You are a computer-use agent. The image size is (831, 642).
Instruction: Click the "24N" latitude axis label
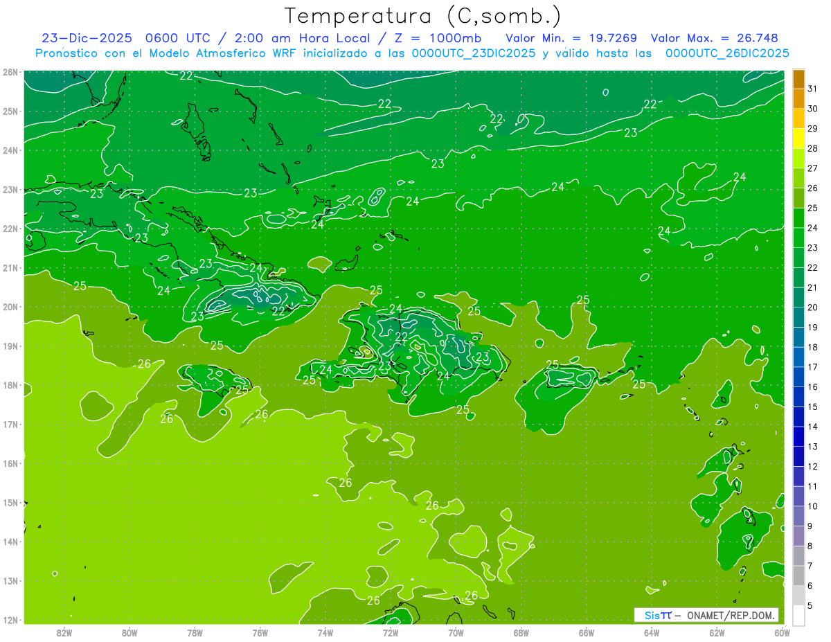tap(10, 150)
